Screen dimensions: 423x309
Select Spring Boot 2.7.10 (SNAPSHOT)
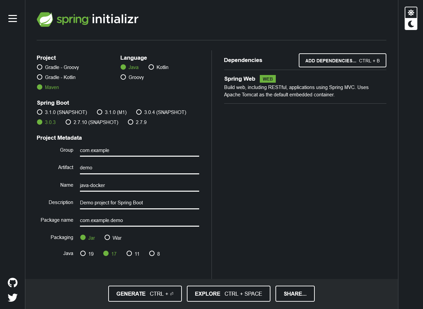click(92, 122)
